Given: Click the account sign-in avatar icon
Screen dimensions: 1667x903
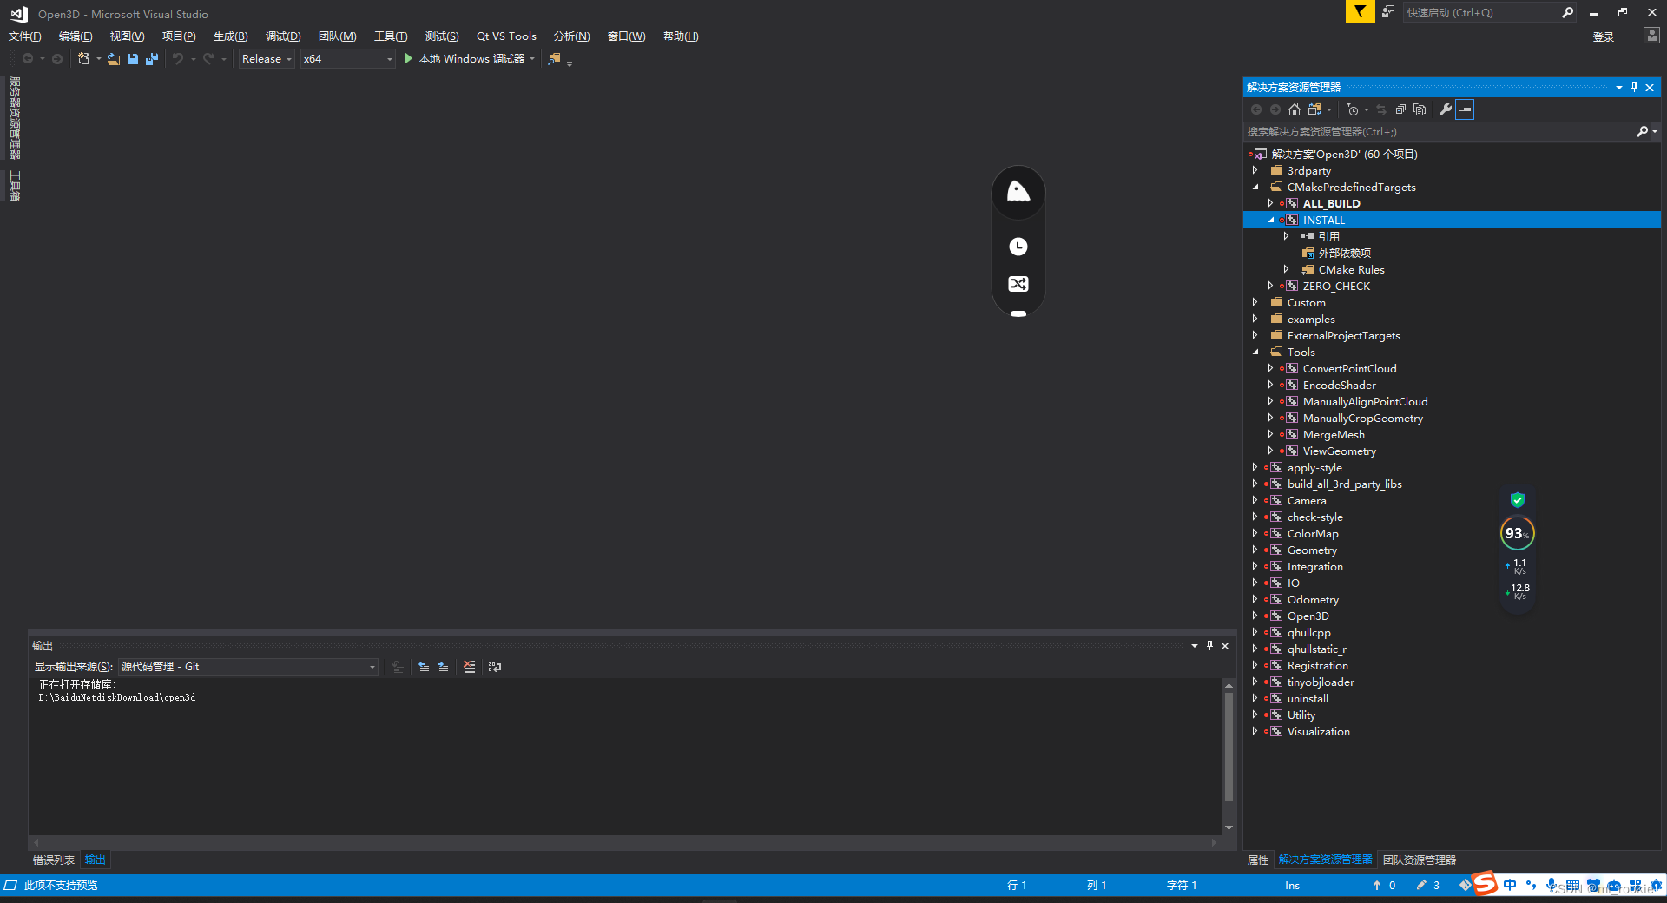Looking at the screenshot, I should click(x=1651, y=36).
